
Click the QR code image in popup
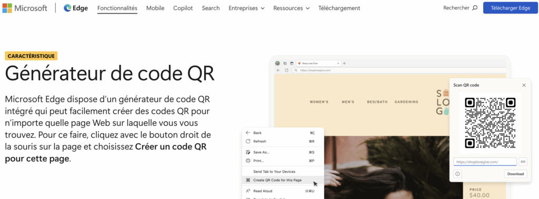click(491, 123)
